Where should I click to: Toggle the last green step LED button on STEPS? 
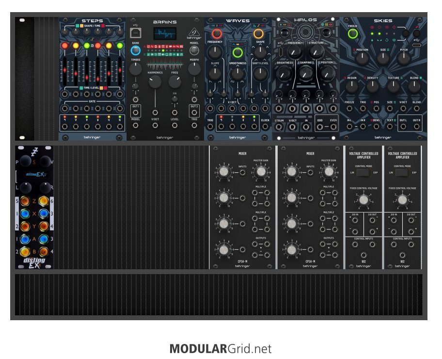120,46
